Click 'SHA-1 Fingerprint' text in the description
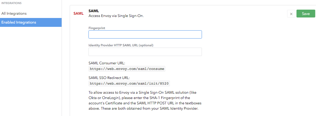Screen dimensions: 316x116 [160, 98]
